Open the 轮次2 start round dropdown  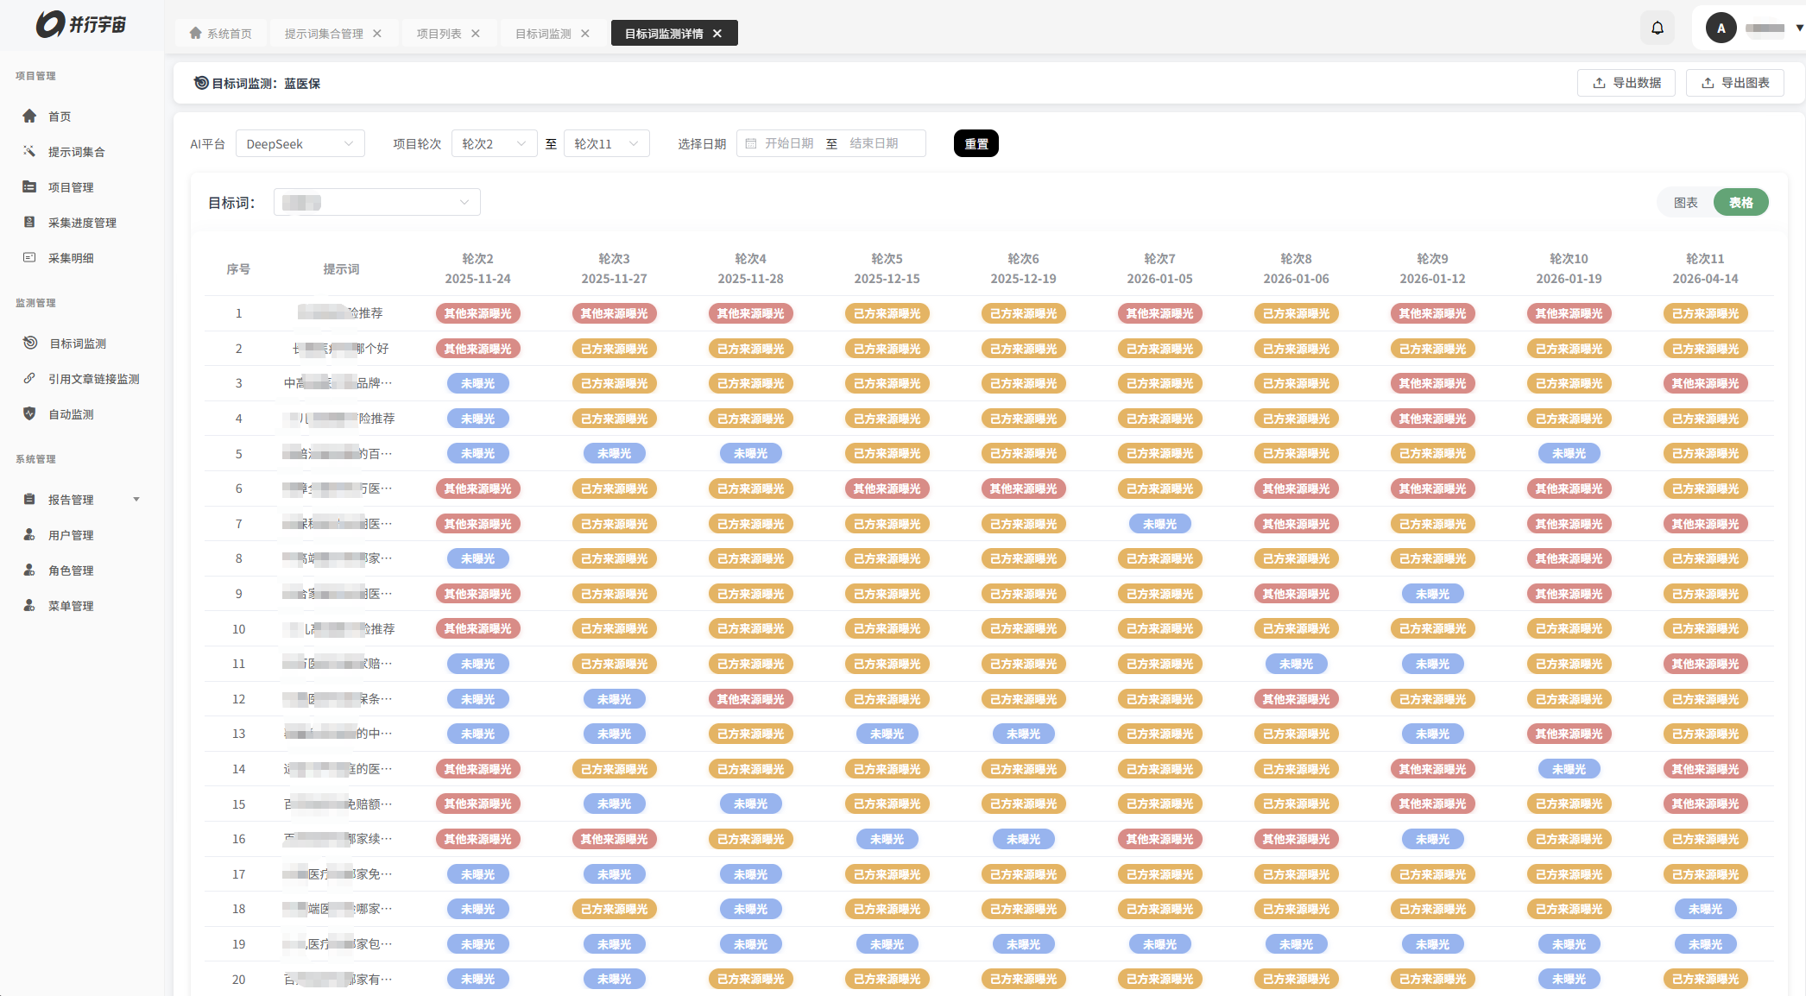point(494,144)
